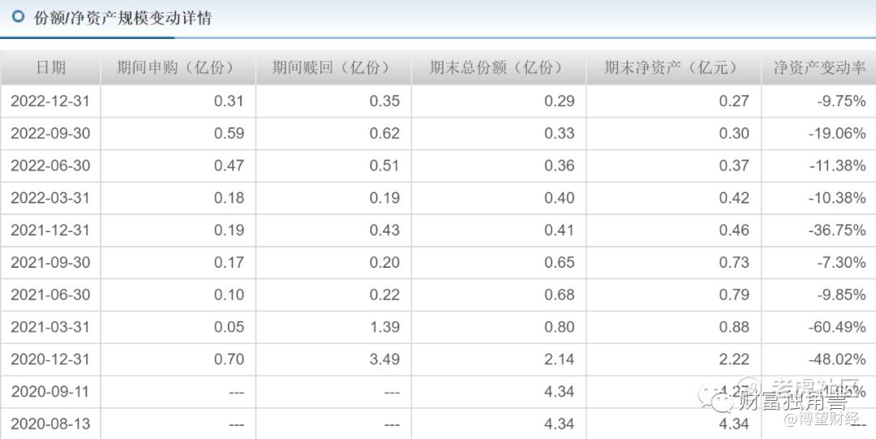This screenshot has width=876, height=439.
Task: Select the 2022-12-31 date row
Action: (x=50, y=101)
